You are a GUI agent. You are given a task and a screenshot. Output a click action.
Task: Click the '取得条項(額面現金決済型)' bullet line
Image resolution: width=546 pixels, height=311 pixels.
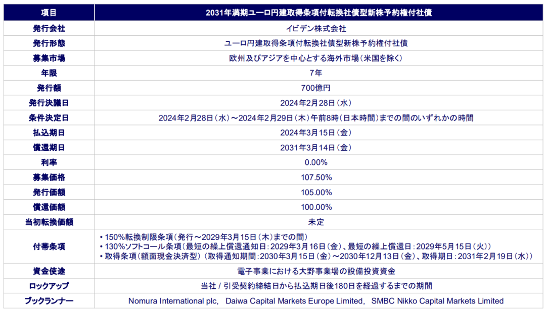click(316, 256)
